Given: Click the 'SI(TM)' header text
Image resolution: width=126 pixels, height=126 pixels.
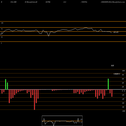Looking at the screenshot, I should point(48,2).
